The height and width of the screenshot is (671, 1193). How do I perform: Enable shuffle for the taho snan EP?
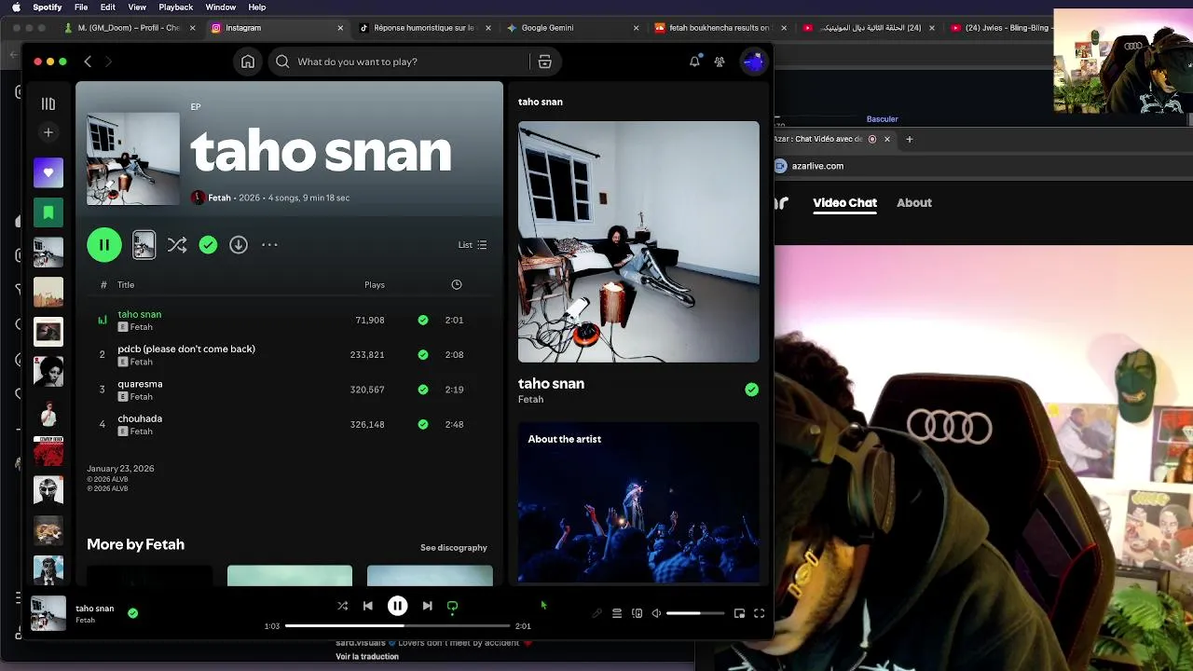point(177,245)
